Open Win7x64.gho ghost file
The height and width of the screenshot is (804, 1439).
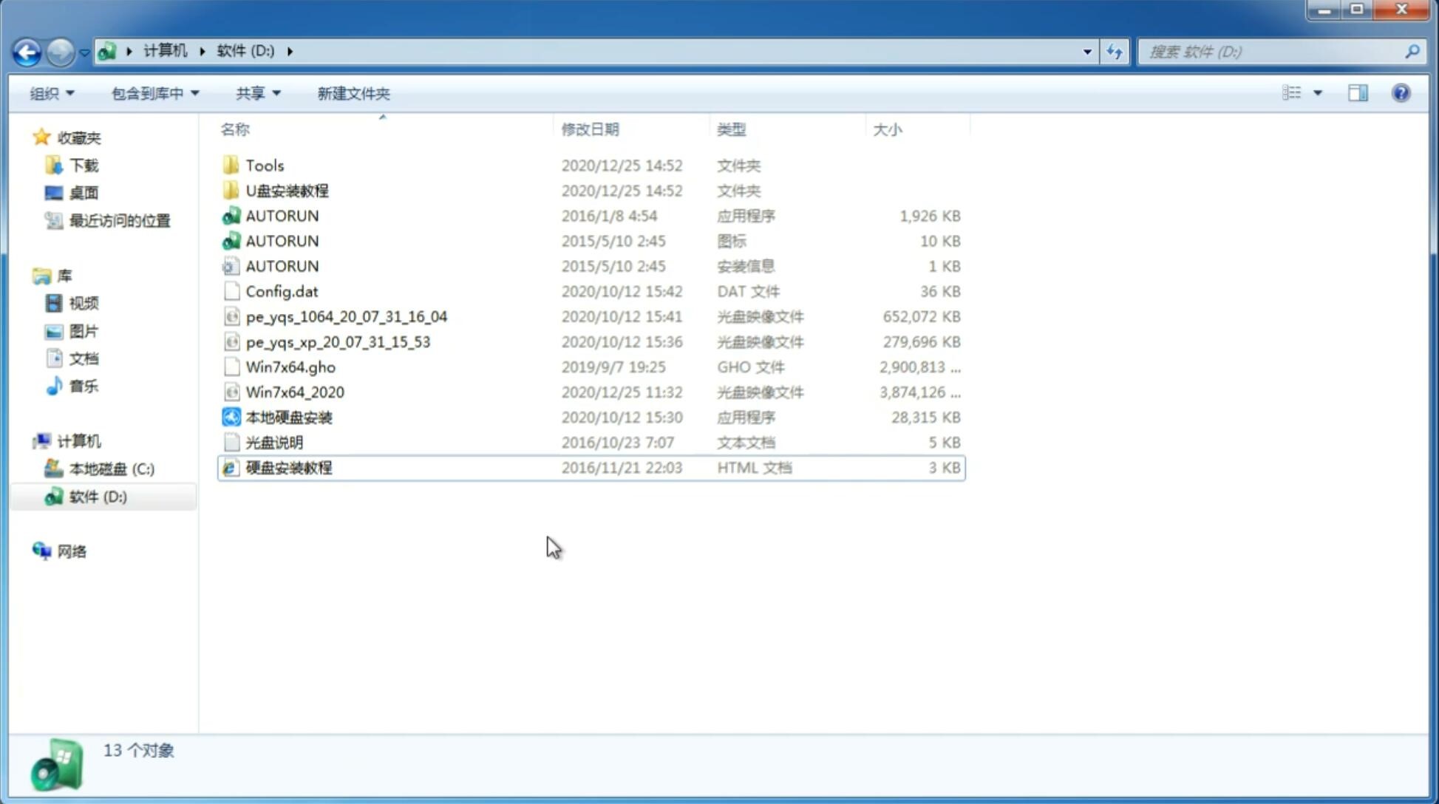click(290, 367)
